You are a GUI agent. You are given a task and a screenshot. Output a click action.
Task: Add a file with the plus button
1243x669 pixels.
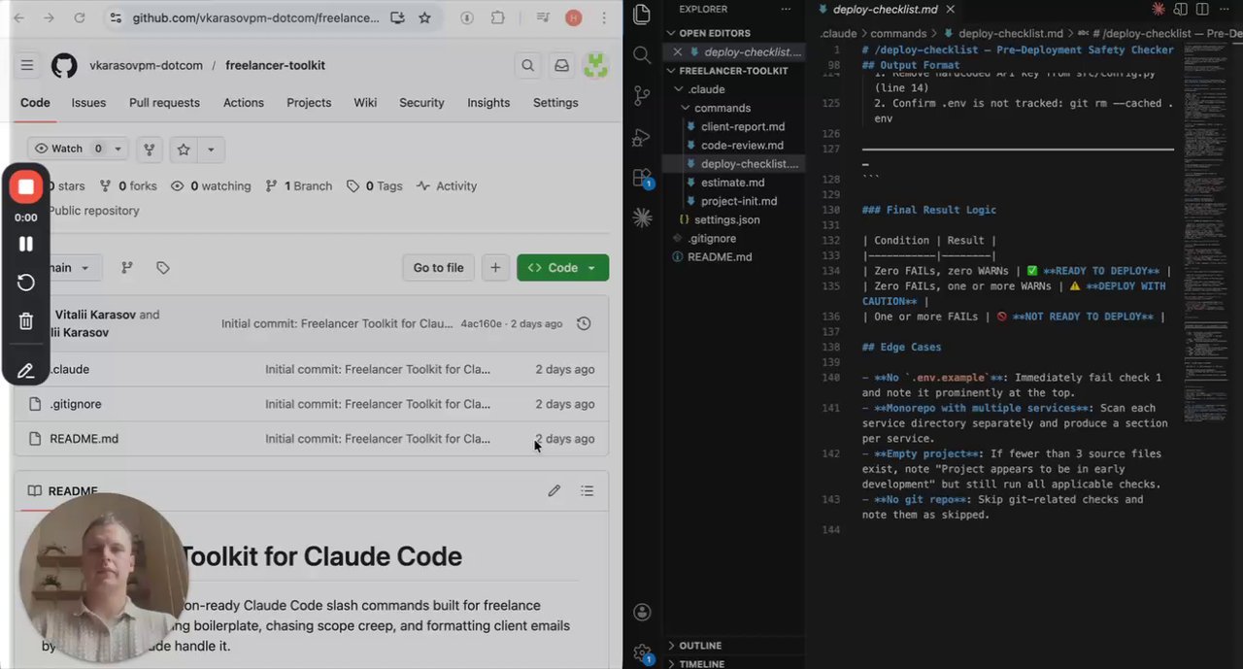tap(495, 267)
